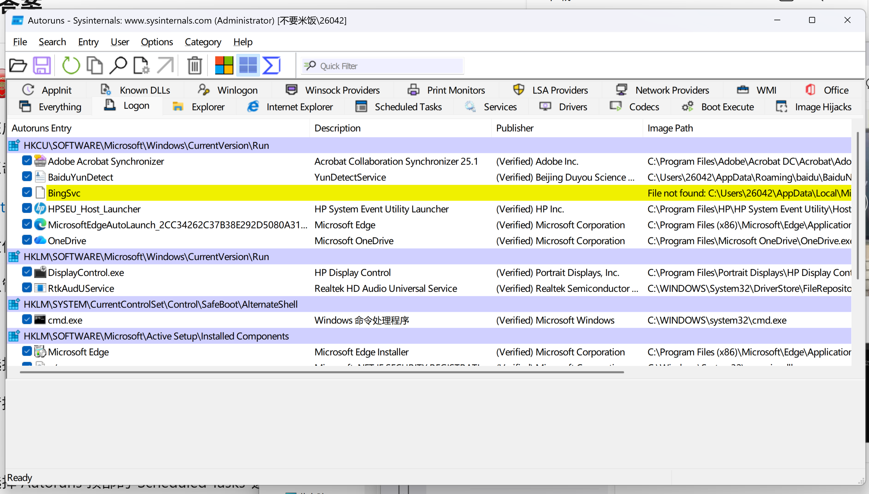Click the horizontal scrollbar under the list
This screenshot has height=494, width=869.
pos(322,372)
